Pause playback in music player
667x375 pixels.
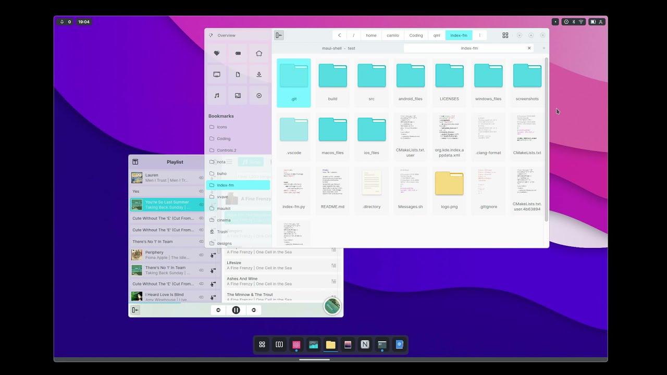[x=236, y=310]
